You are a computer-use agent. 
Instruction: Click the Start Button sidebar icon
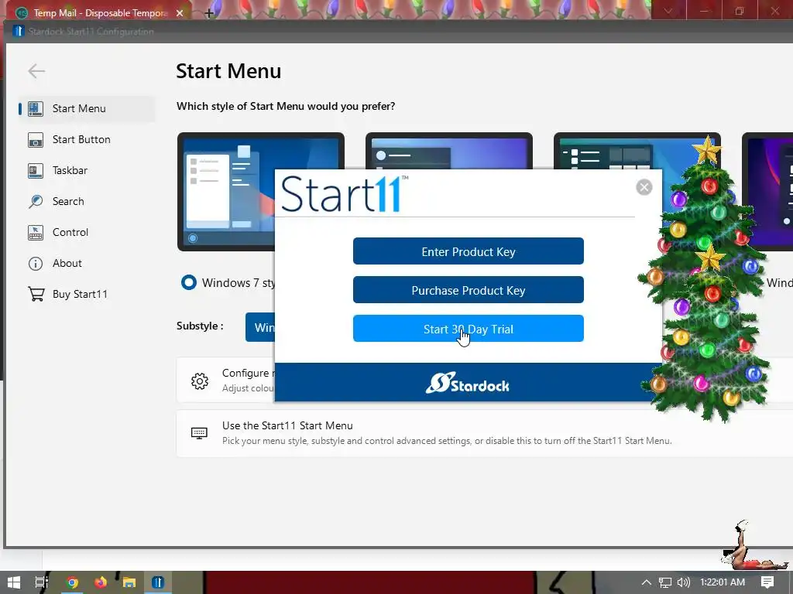coord(36,140)
